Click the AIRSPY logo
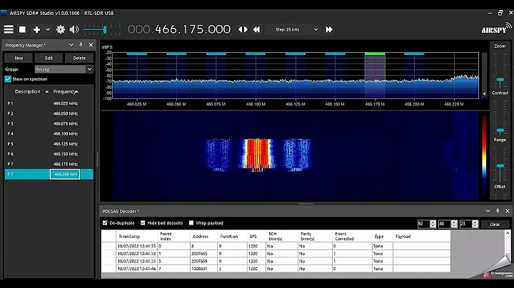 pos(496,29)
